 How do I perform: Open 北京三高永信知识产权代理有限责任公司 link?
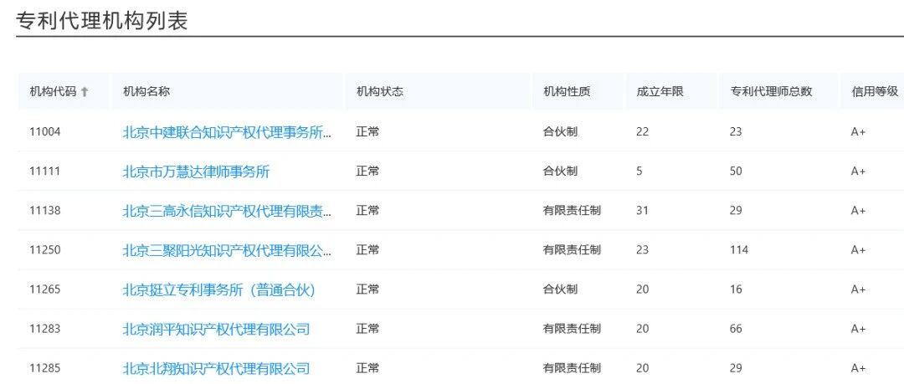(227, 211)
